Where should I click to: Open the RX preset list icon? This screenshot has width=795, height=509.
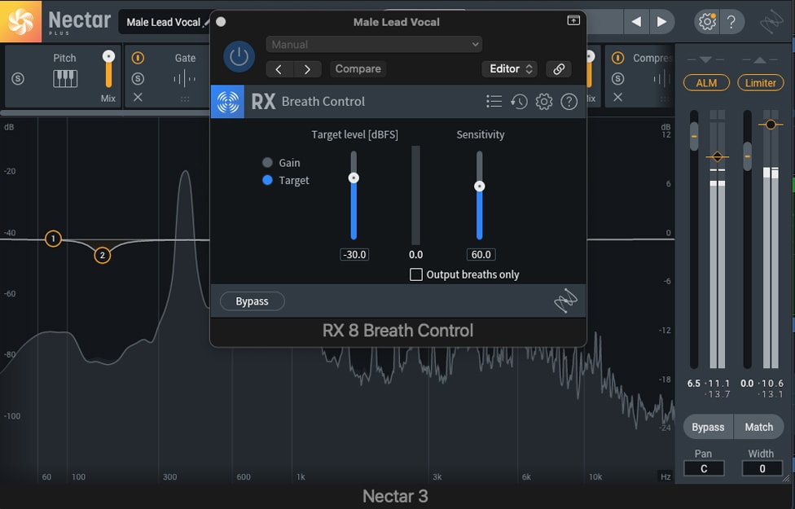pos(494,102)
